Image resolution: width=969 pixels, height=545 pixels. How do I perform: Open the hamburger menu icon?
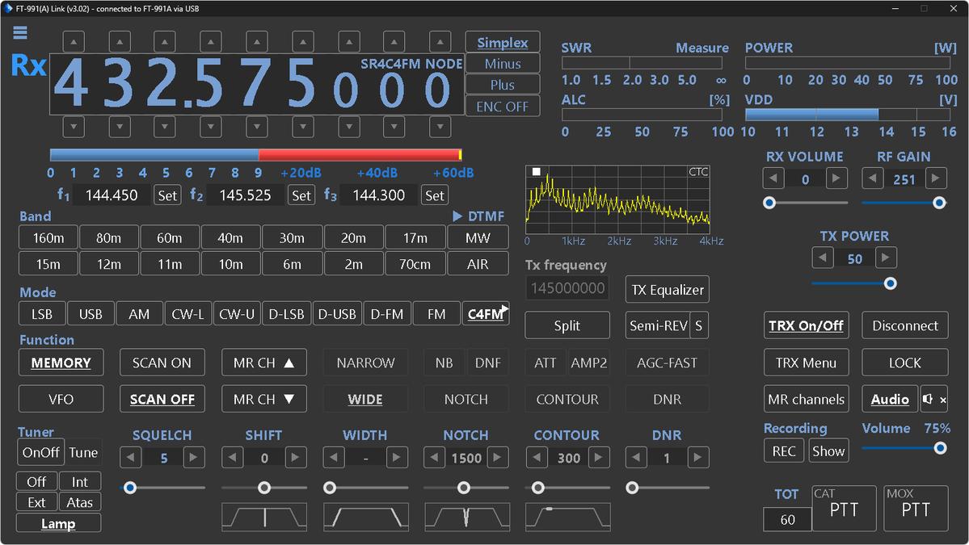coord(20,32)
